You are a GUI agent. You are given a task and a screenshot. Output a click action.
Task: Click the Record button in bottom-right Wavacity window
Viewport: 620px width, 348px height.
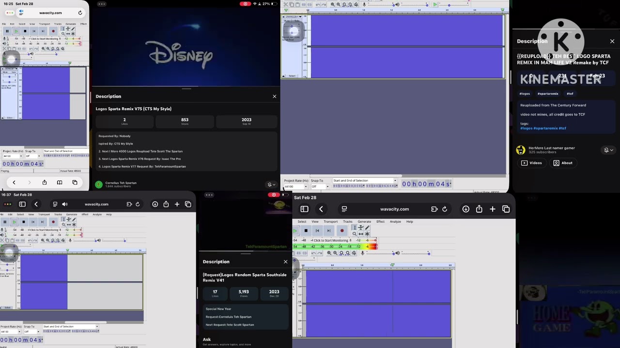point(342,231)
